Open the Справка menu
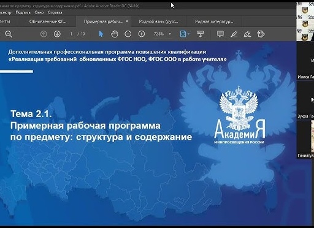The image size is (314, 228). [55, 12]
